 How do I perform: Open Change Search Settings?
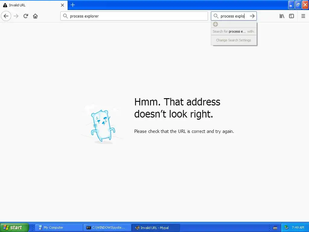(x=234, y=40)
